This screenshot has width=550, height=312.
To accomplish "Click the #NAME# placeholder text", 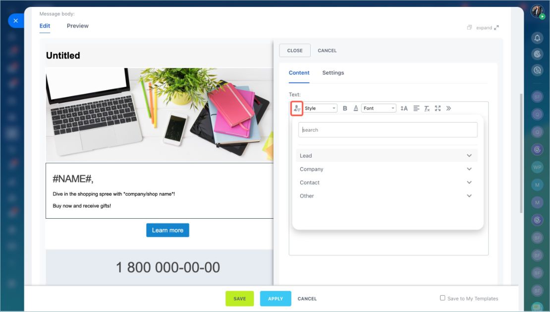I will pos(73,179).
